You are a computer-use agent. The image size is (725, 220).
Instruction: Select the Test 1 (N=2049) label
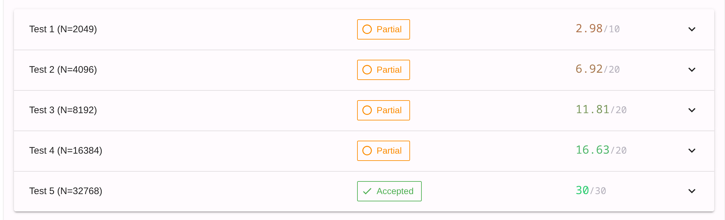coord(63,29)
